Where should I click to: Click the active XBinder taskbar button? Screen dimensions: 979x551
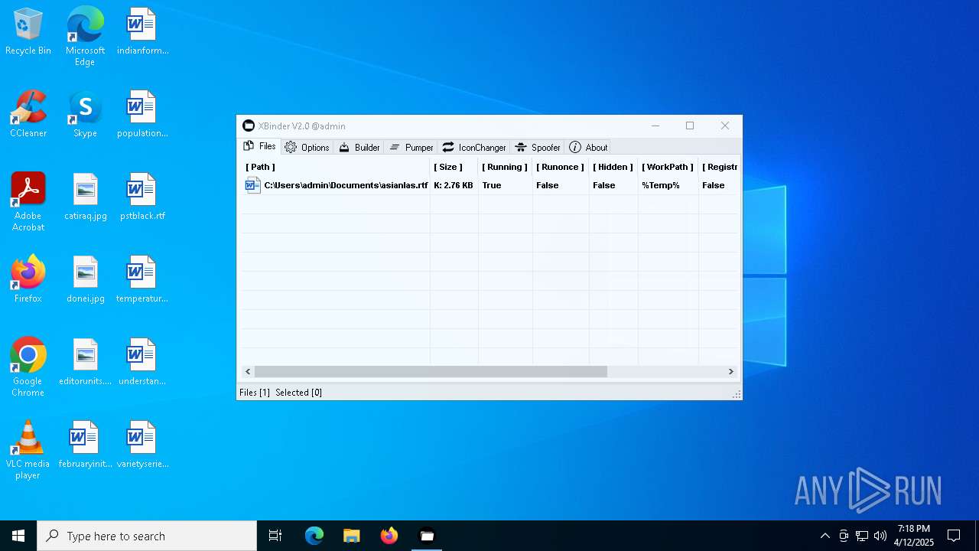pyautogui.click(x=427, y=536)
